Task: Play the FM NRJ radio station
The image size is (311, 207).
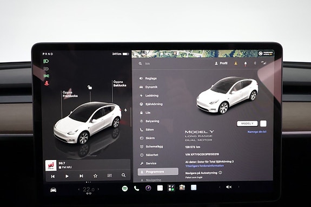Action: (x=67, y=176)
